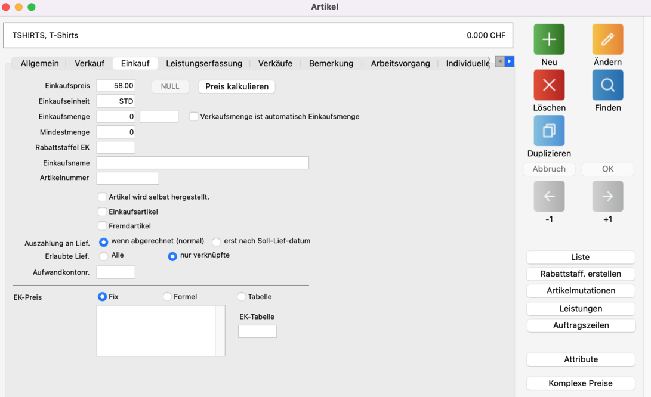Click the green Neu plus icon
The width and height of the screenshot is (651, 397).
coord(549,39)
